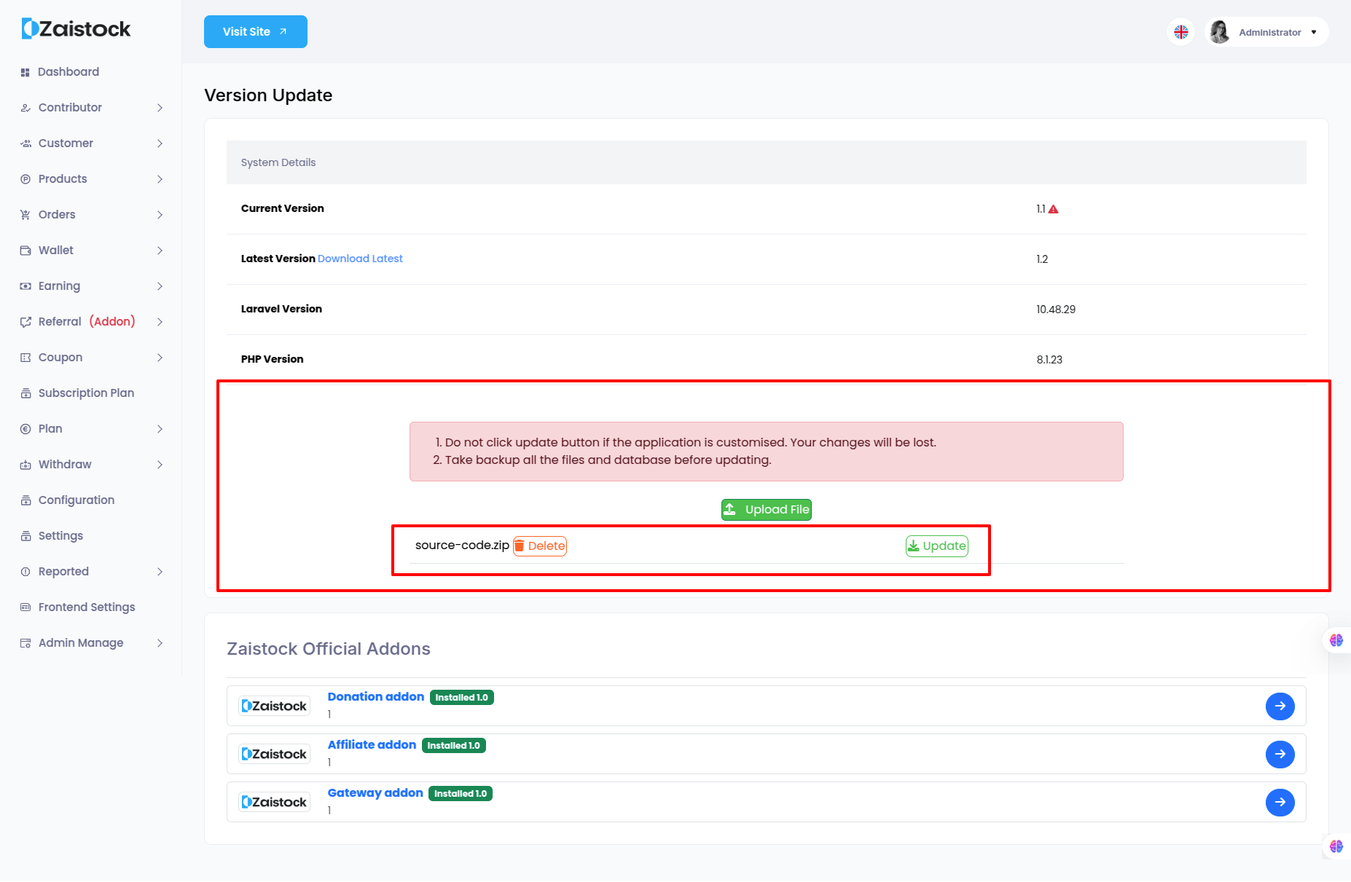Click the Donation addon Installed 1.0 badge

coord(462,698)
